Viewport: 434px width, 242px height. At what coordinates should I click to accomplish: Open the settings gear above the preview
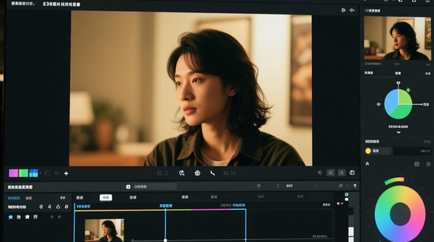343,10
